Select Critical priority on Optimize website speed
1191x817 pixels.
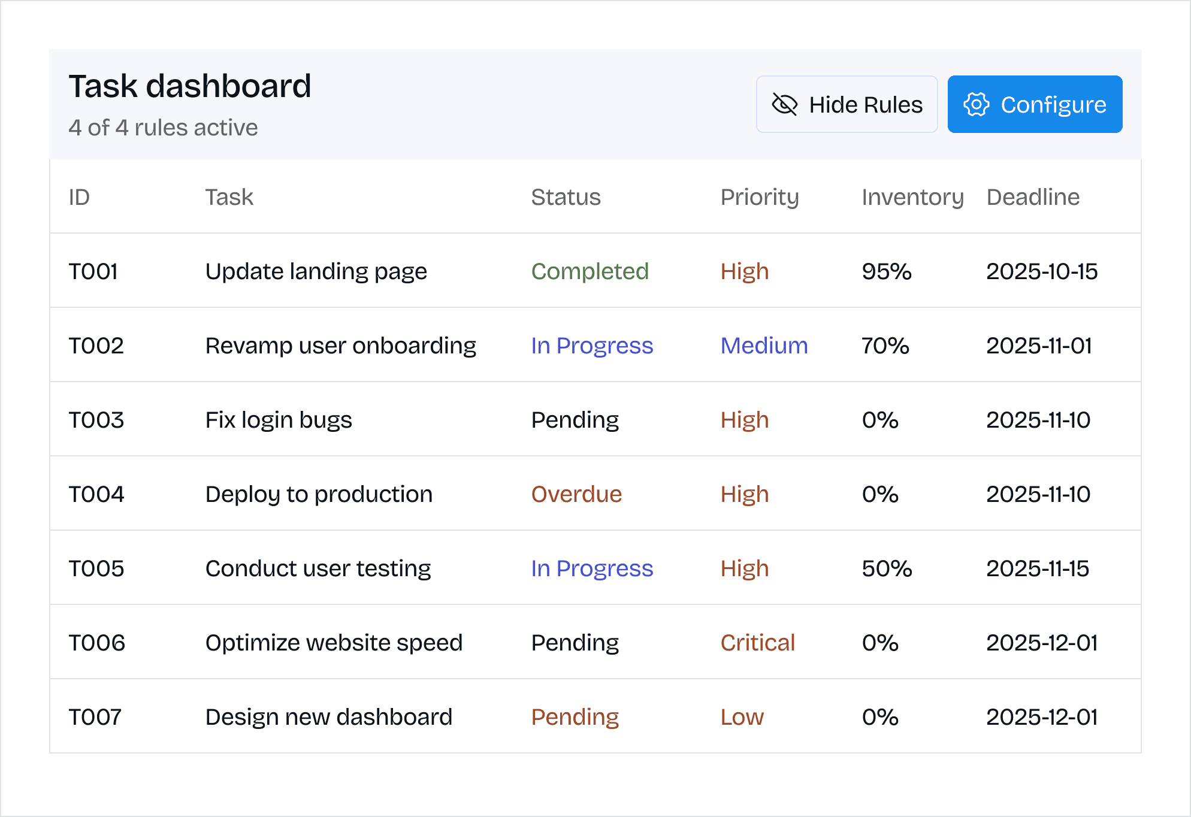pyautogui.click(x=757, y=643)
